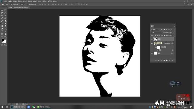Toggle lock all padlock button
Image resolution: width=194 pixels, height=109 pixels.
pos(164,35)
